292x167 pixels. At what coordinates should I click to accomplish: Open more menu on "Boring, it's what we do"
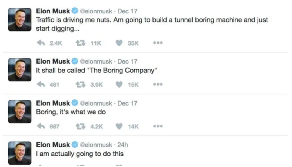point(158,126)
